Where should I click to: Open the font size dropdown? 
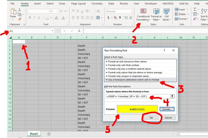[57, 11]
